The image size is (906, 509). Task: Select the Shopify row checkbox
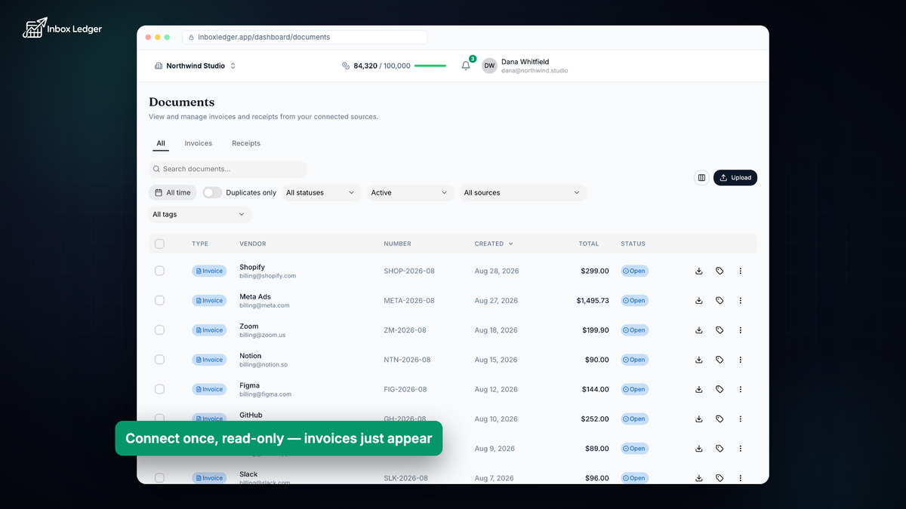[x=159, y=271]
